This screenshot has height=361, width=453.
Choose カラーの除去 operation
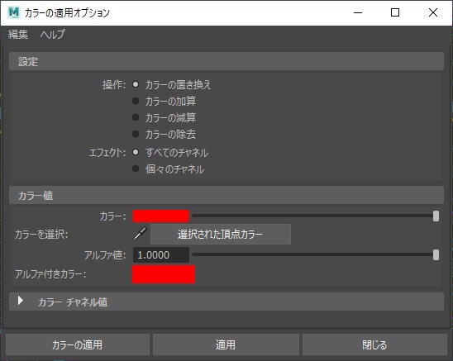(x=136, y=134)
